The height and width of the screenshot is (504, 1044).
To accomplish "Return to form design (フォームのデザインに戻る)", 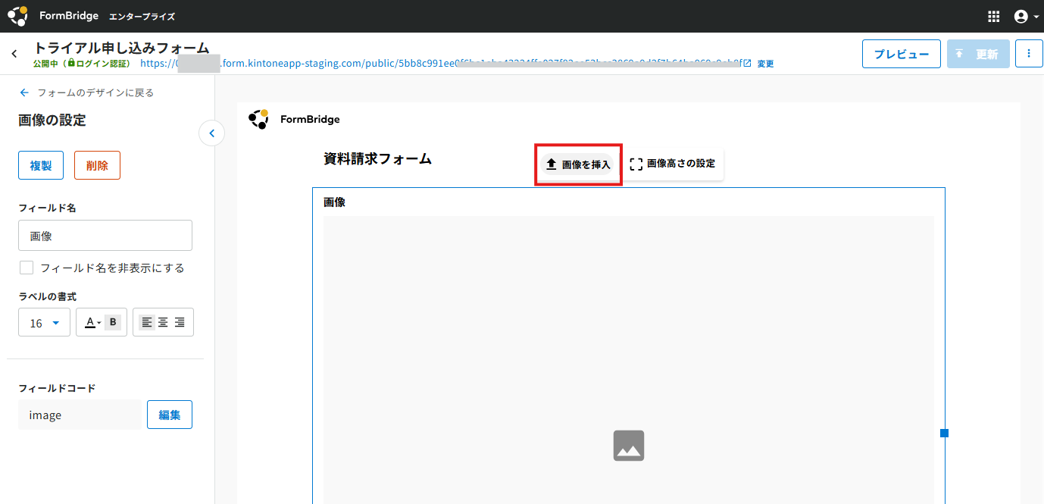I will (x=86, y=92).
